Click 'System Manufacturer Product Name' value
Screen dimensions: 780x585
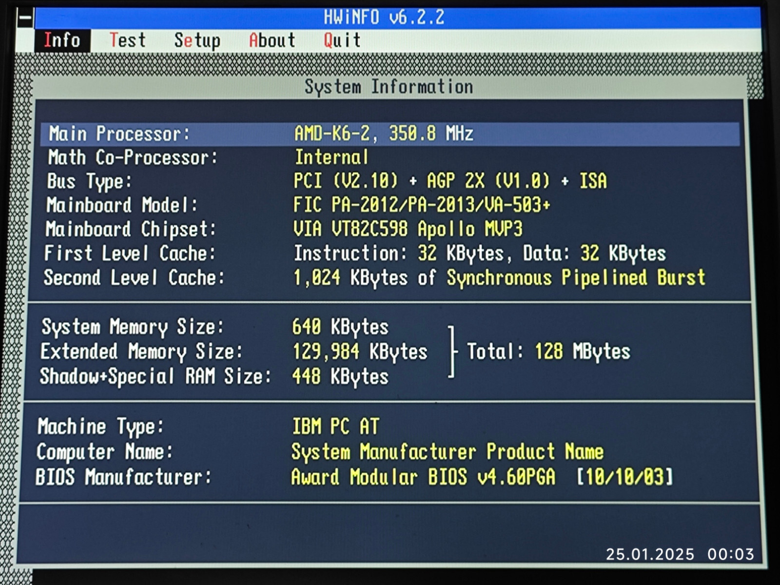448,451
